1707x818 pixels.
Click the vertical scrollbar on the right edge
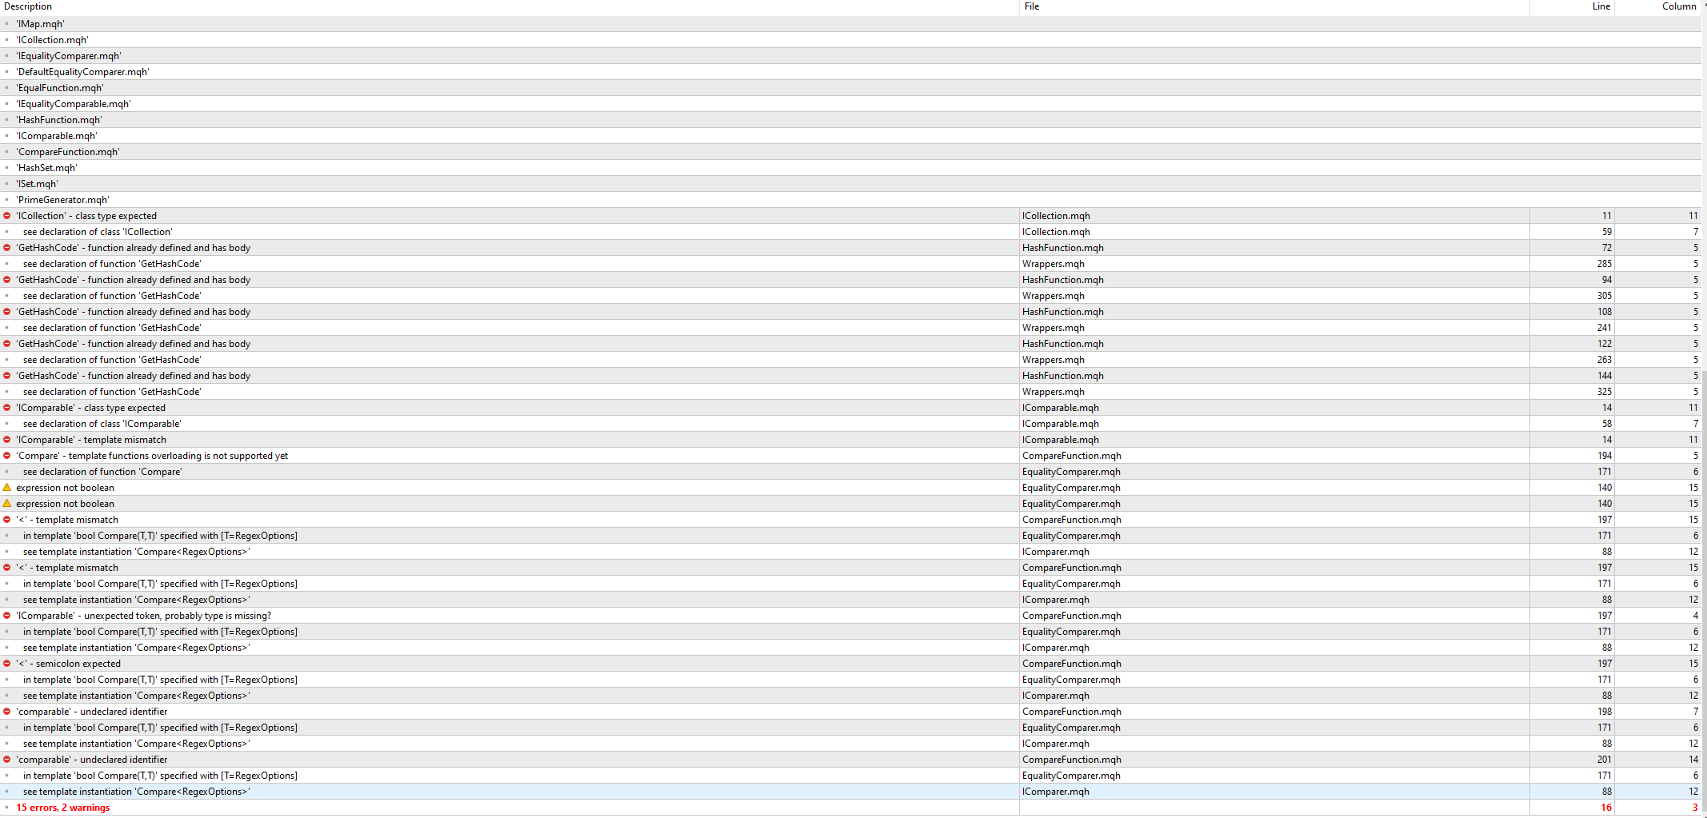pyautogui.click(x=1704, y=400)
